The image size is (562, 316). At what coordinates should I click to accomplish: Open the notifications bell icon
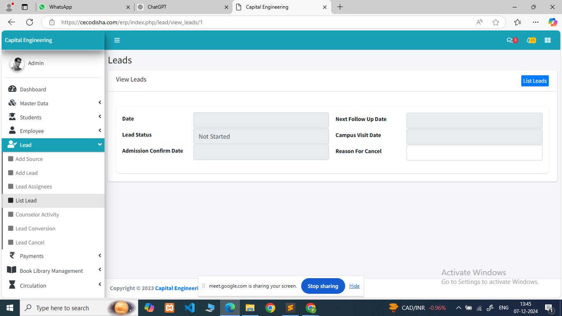(529, 40)
